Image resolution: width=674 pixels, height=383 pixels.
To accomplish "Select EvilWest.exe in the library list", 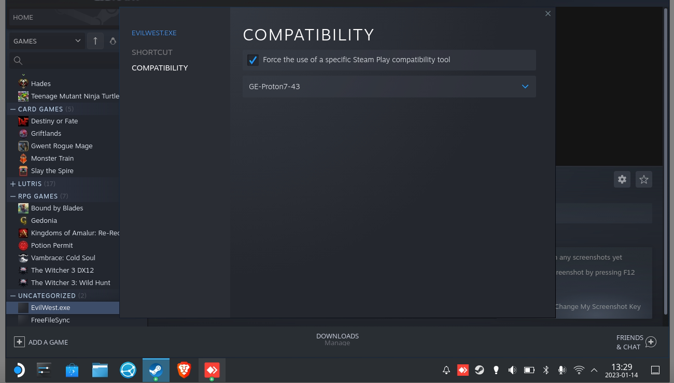I will pyautogui.click(x=63, y=308).
